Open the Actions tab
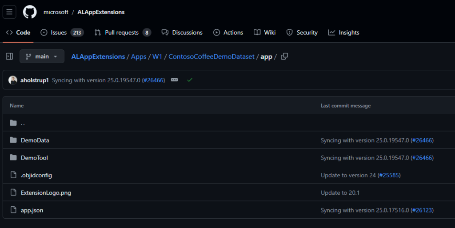Screen dimensions: 455x228 pyautogui.click(x=228, y=32)
